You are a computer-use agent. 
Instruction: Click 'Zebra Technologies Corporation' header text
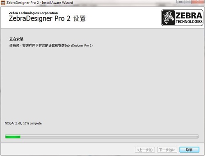[x=33, y=13]
